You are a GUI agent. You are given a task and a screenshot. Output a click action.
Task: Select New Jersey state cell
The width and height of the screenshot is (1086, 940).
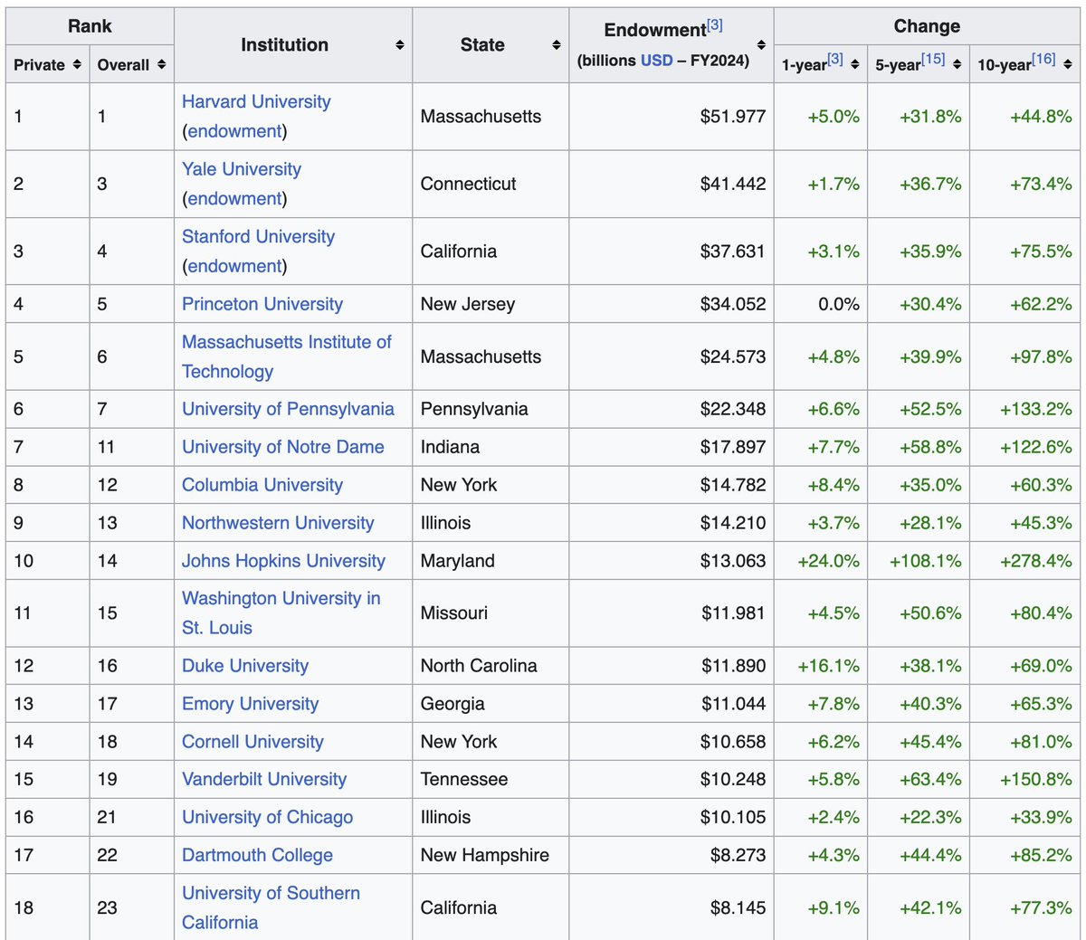(491, 304)
